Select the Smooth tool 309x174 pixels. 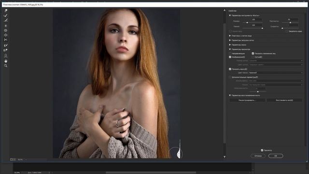tap(6, 20)
